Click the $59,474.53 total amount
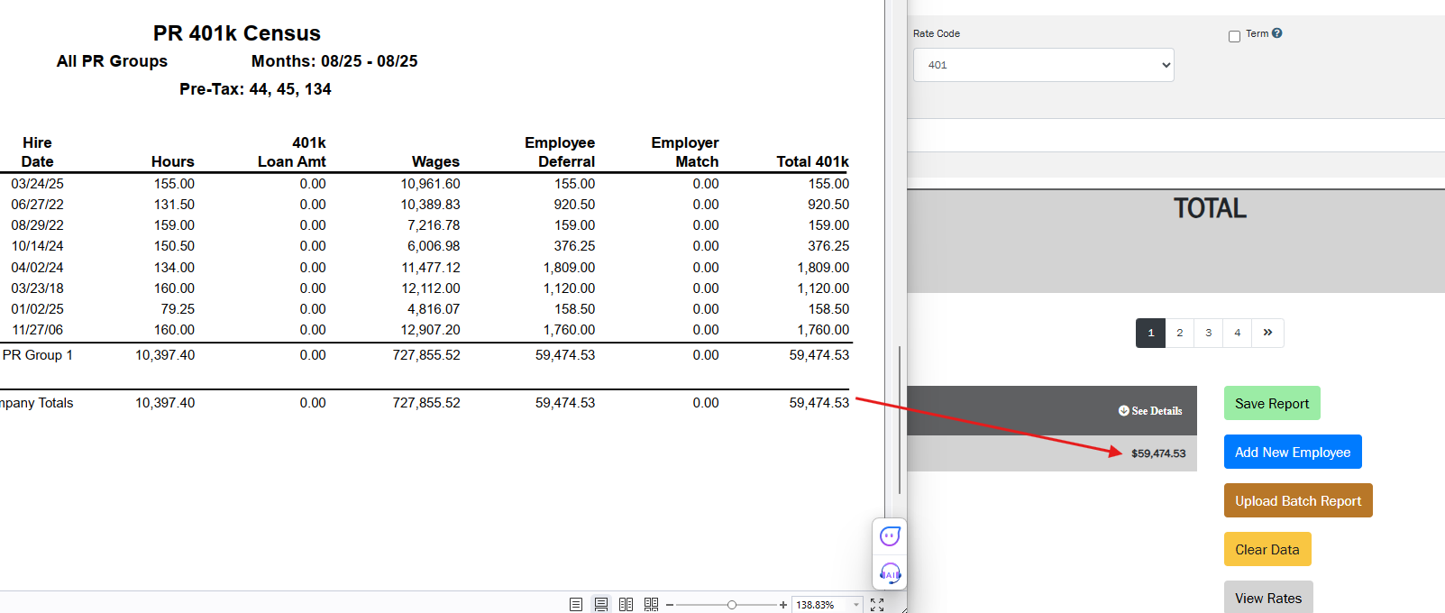1445x613 pixels. click(1158, 453)
